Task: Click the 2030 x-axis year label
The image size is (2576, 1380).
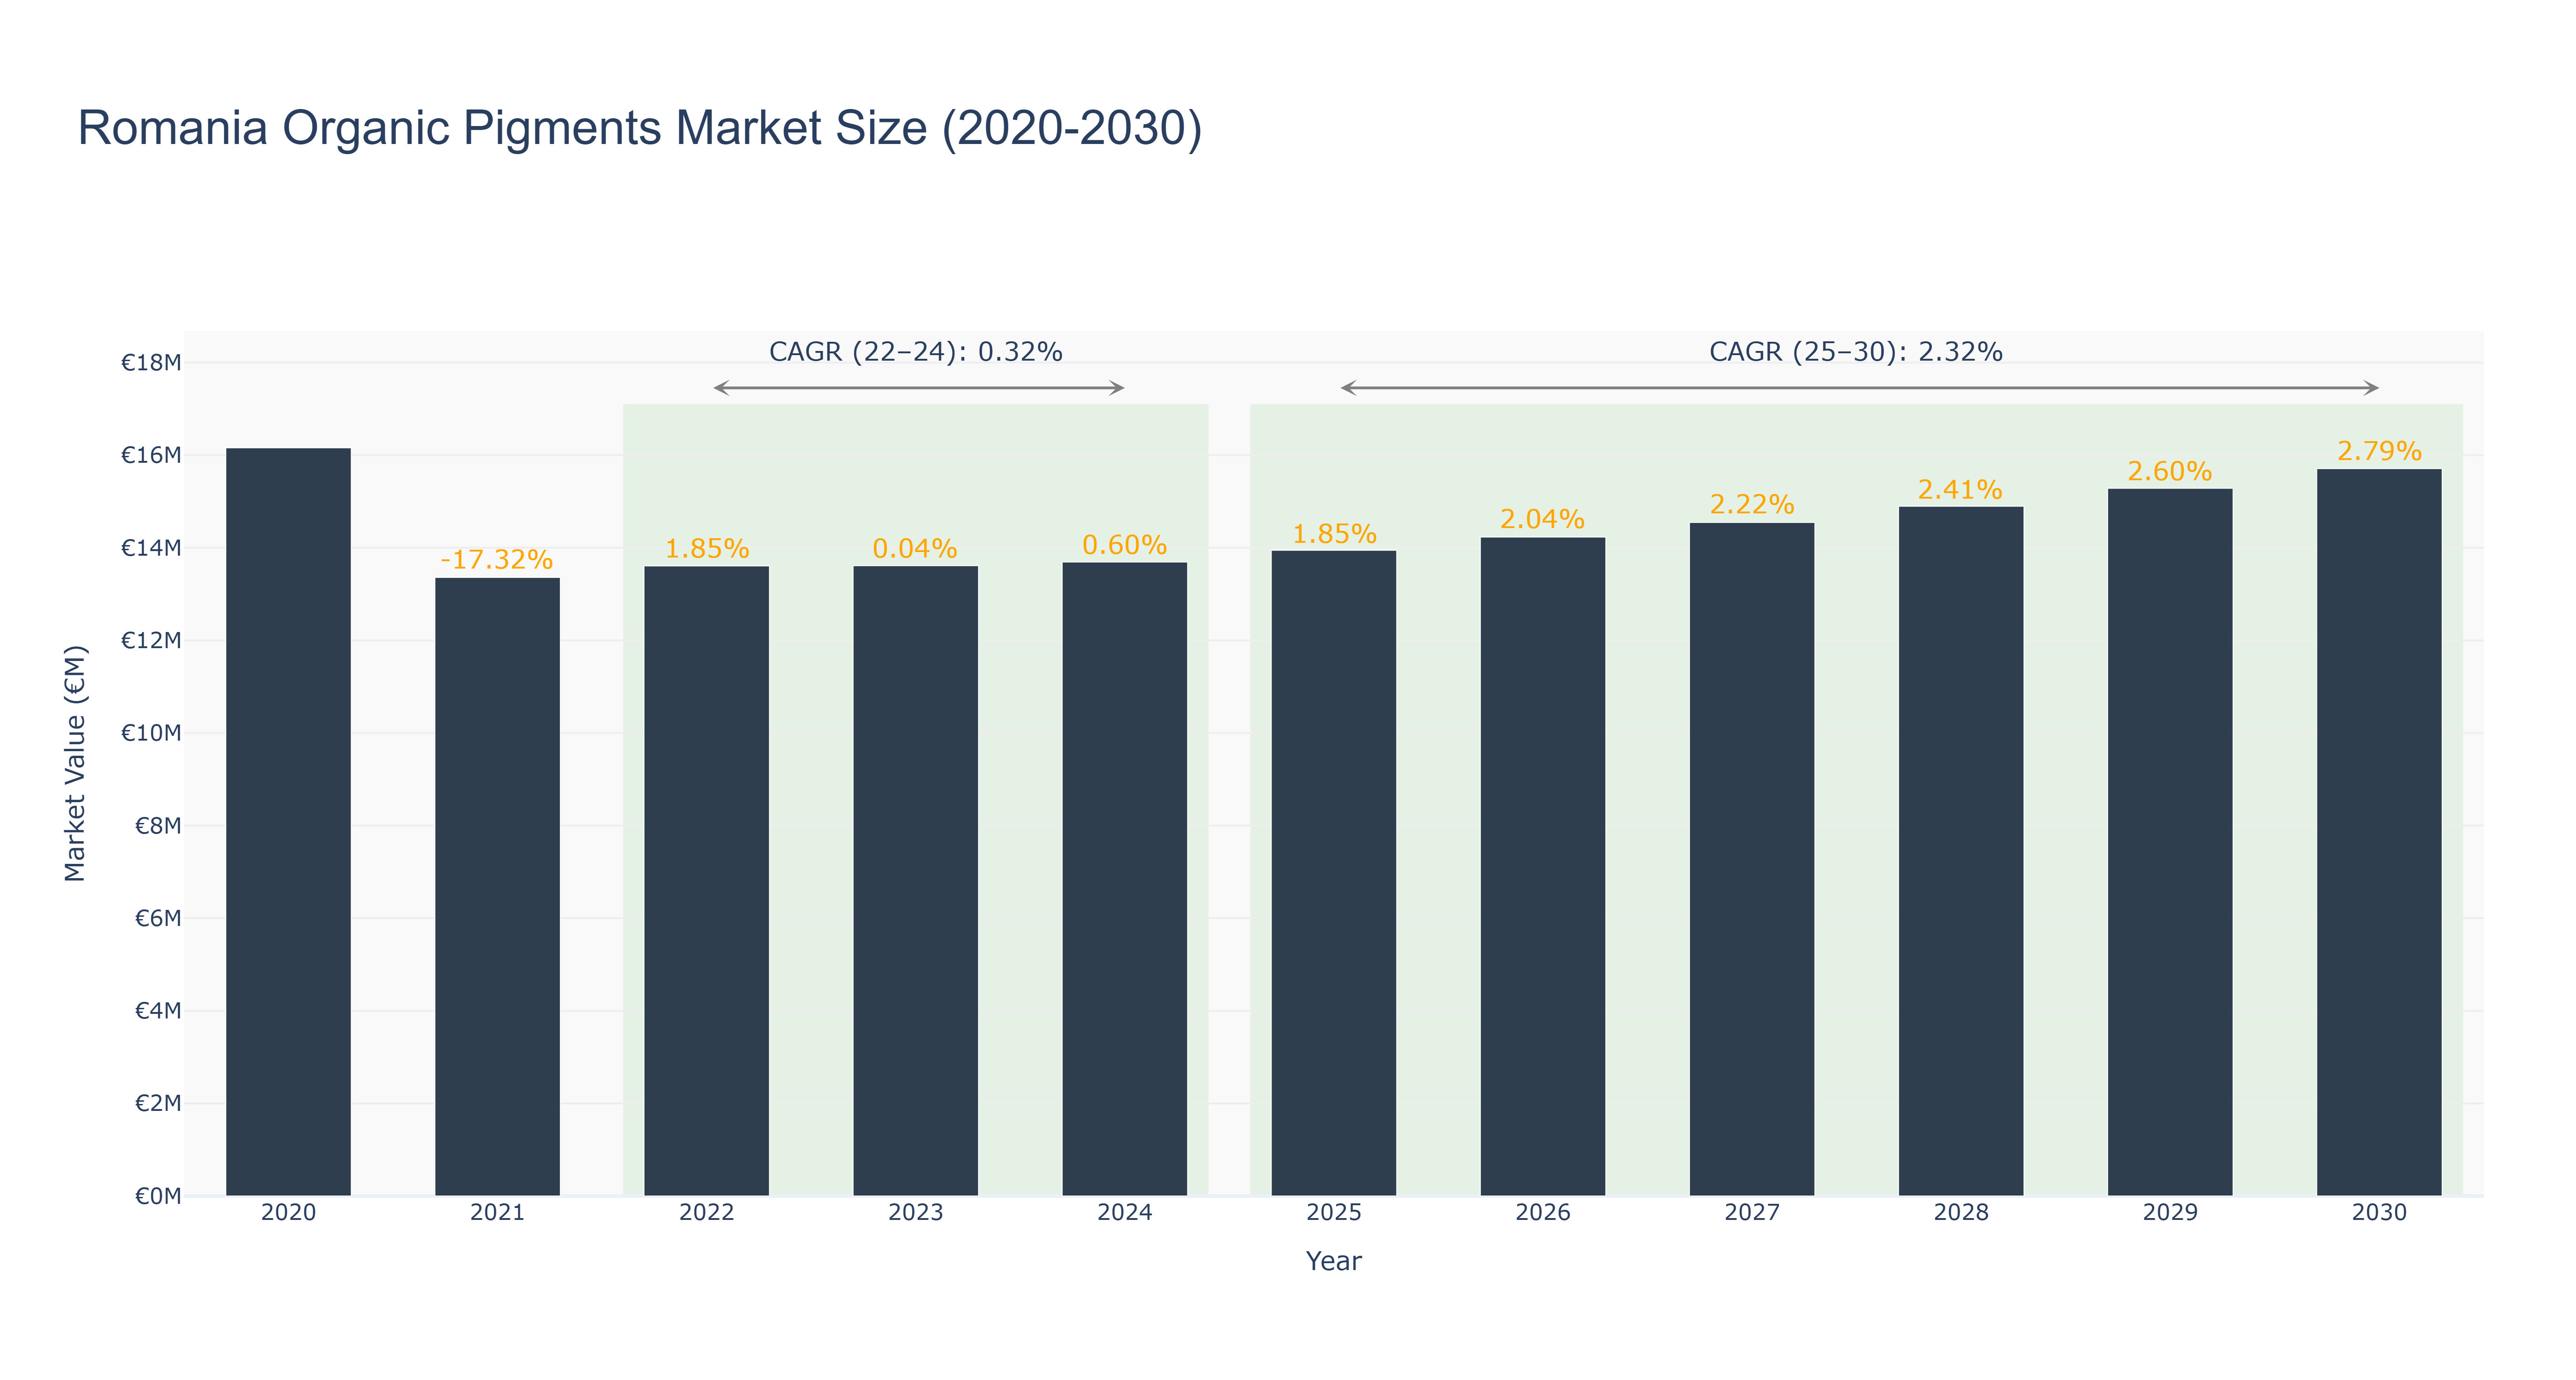Action: coord(2379,1213)
